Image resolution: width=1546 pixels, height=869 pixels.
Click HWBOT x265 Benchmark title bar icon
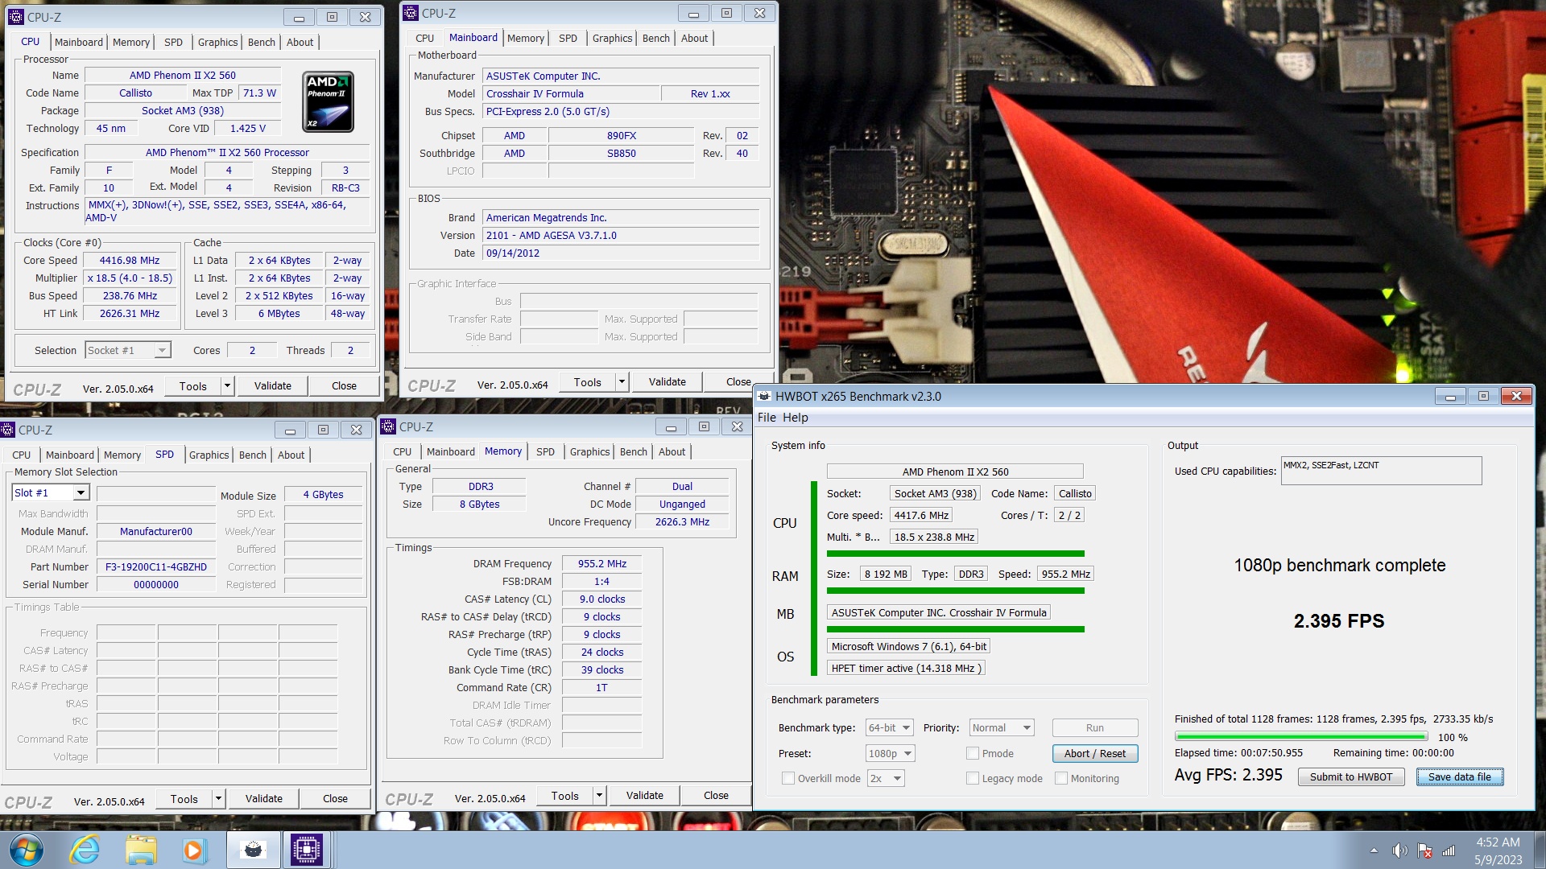[x=765, y=396]
